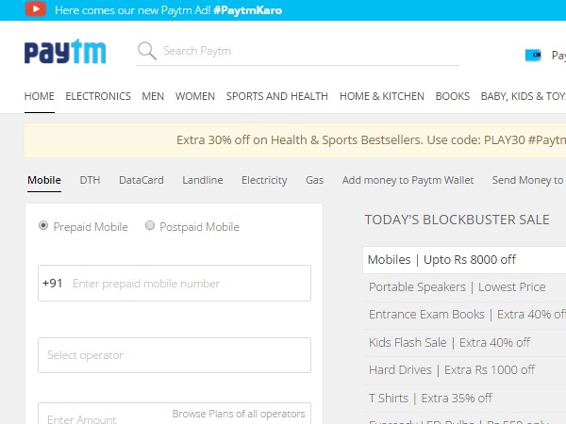
Task: Click the Paytm logo
Action: 64,52
